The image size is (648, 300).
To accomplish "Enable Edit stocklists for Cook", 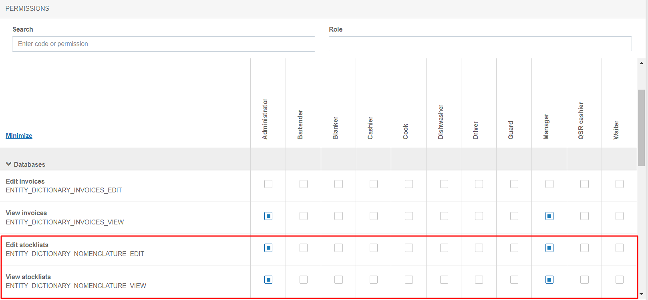I will (409, 248).
